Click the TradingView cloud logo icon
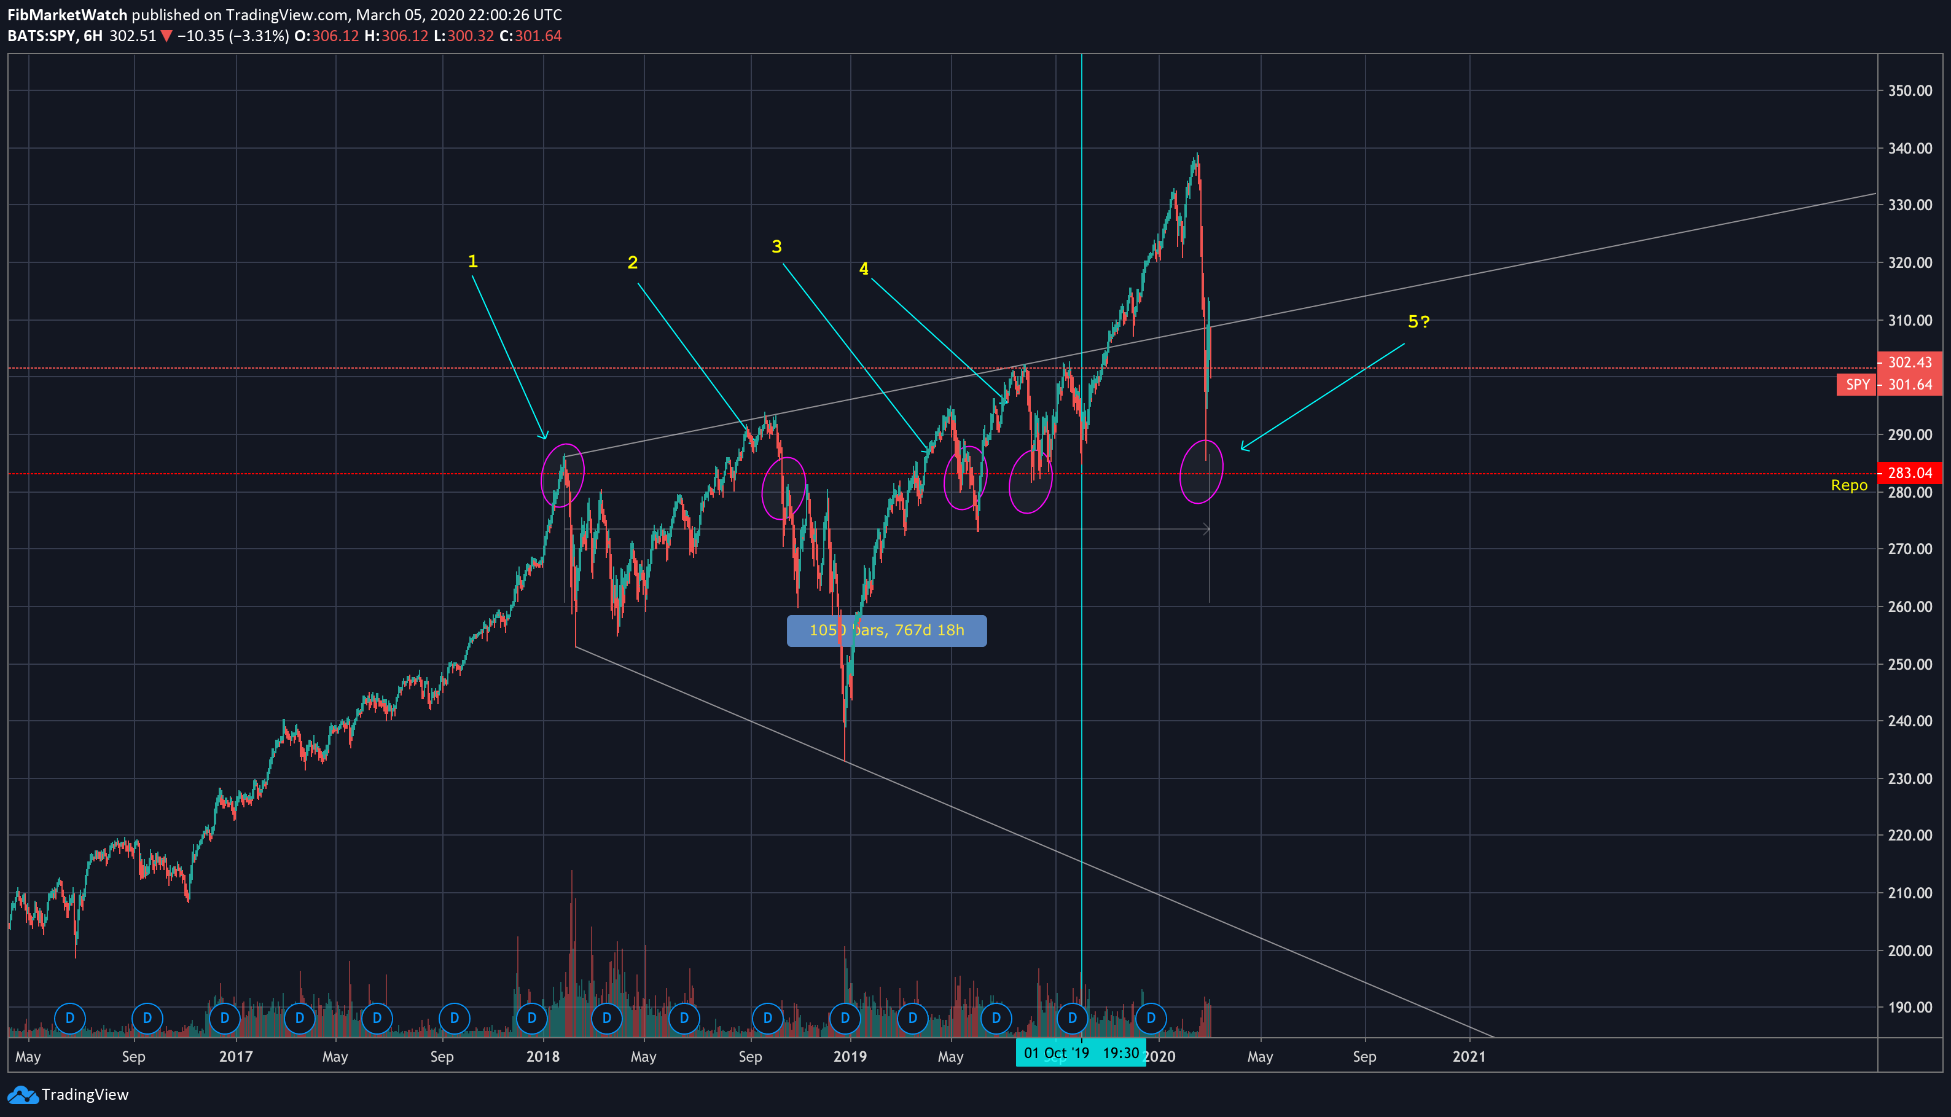 pyautogui.click(x=22, y=1095)
